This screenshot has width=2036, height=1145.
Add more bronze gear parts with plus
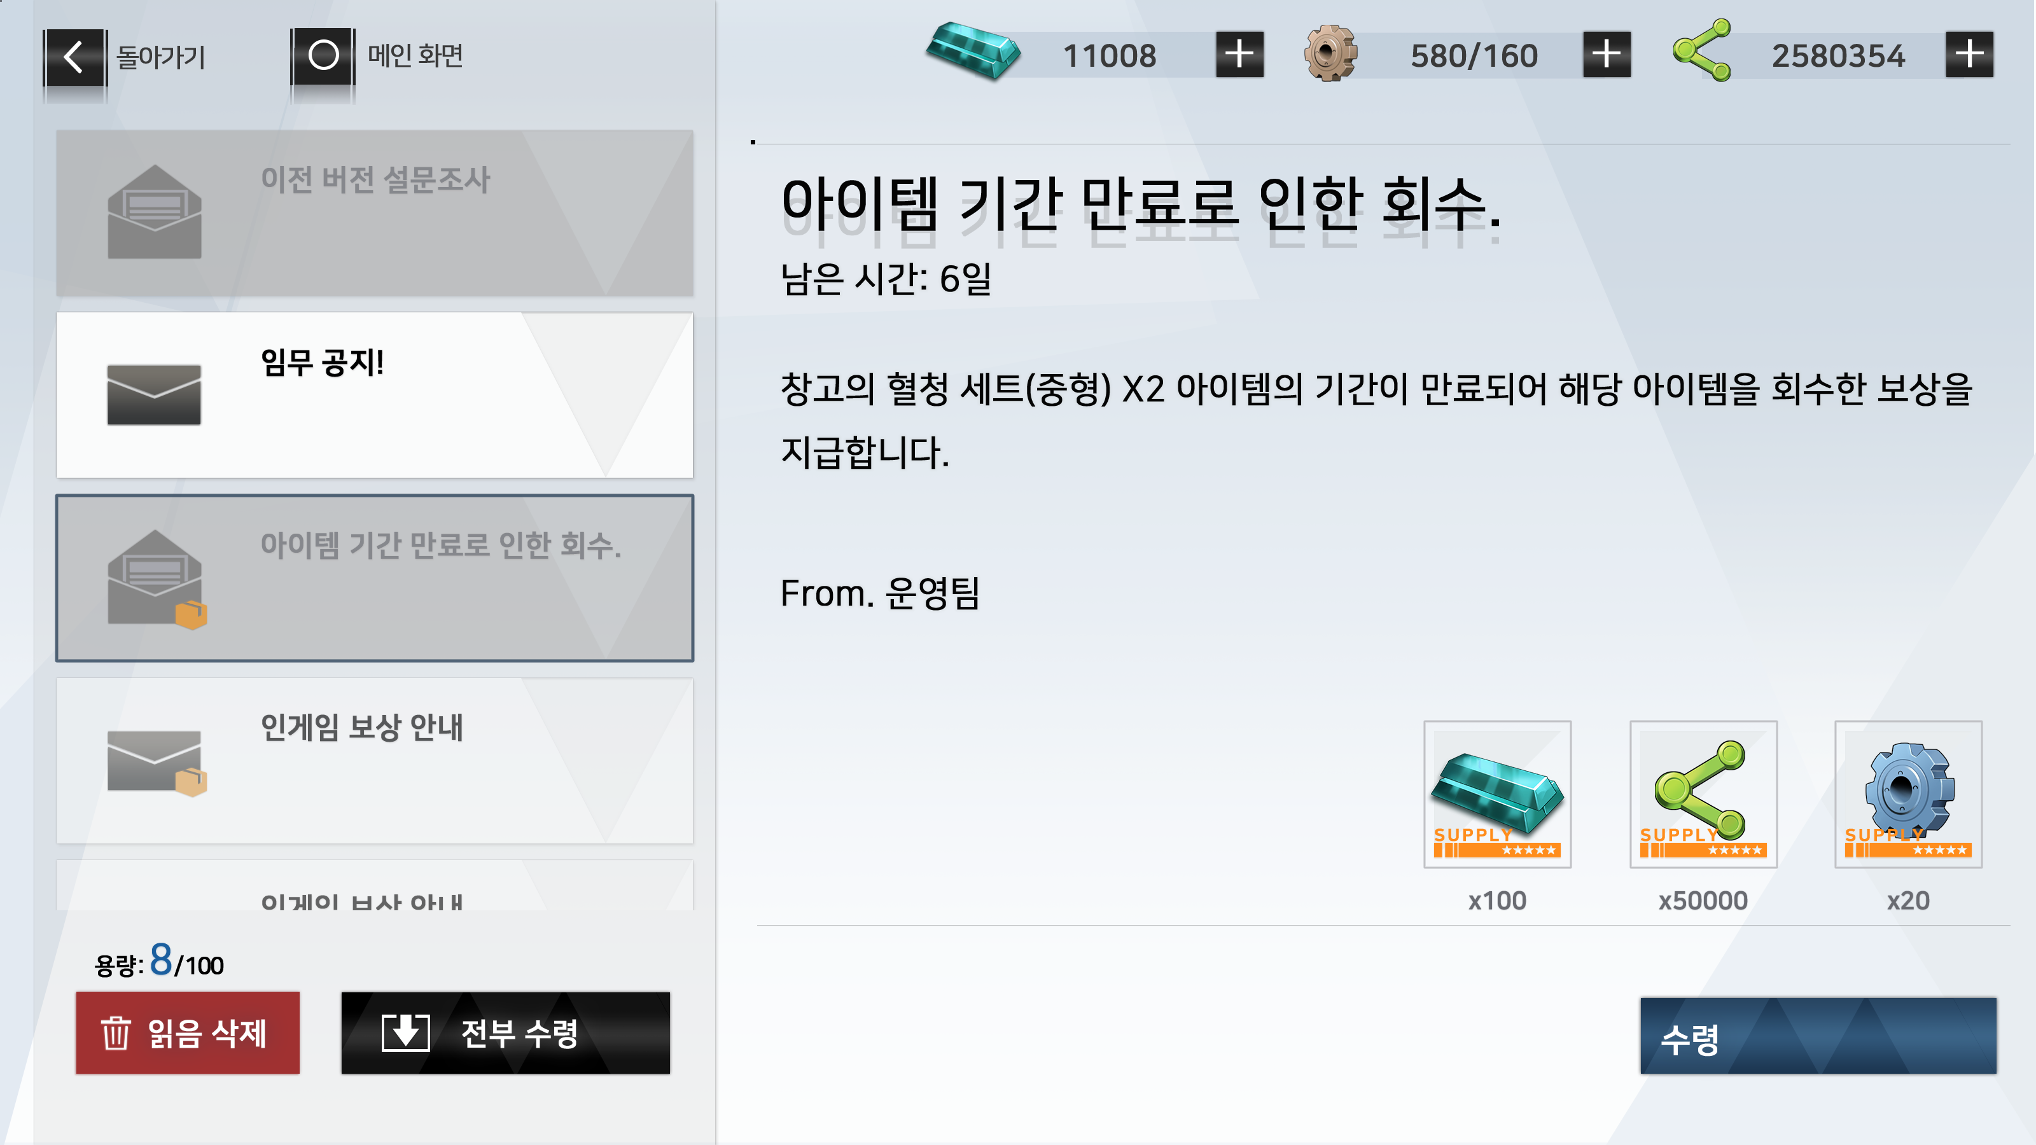[1606, 55]
